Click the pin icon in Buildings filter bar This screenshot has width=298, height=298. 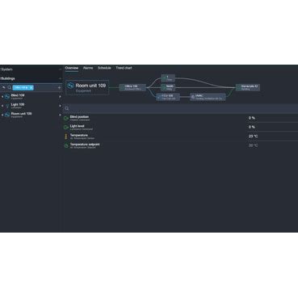tap(4, 87)
